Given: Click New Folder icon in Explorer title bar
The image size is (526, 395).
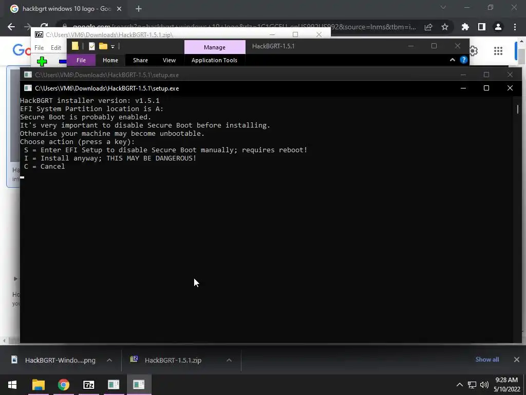Looking at the screenshot, I should coord(103,46).
